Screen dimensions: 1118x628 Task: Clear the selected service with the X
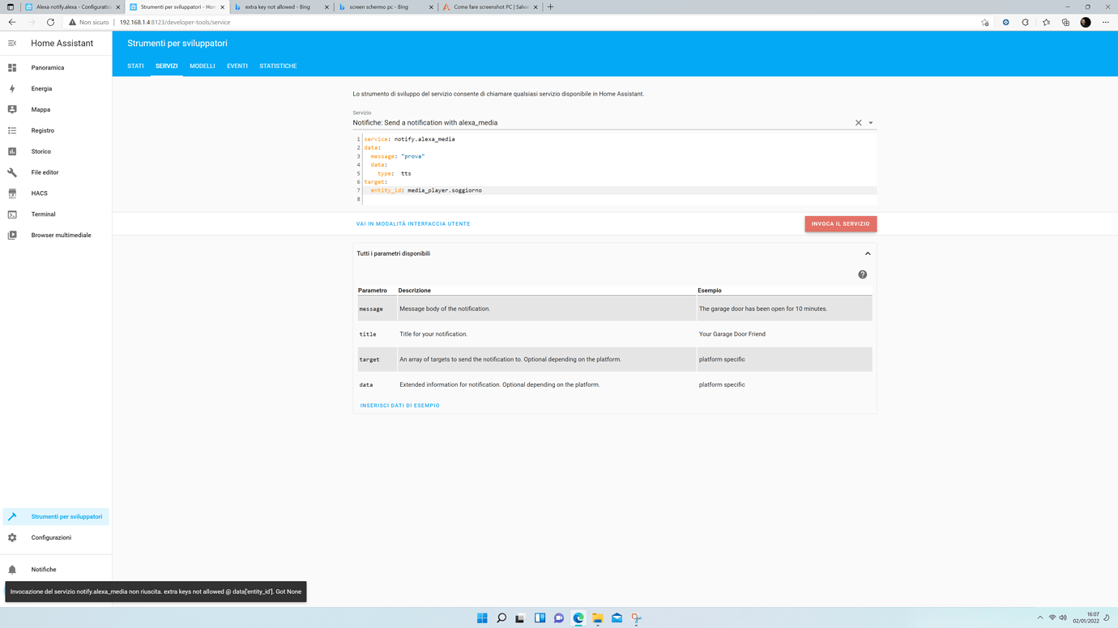pyautogui.click(x=857, y=122)
